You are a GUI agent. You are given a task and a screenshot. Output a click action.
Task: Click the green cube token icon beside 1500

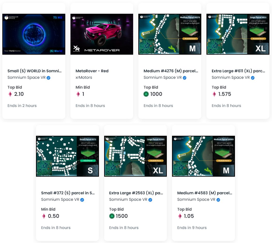click(112, 216)
